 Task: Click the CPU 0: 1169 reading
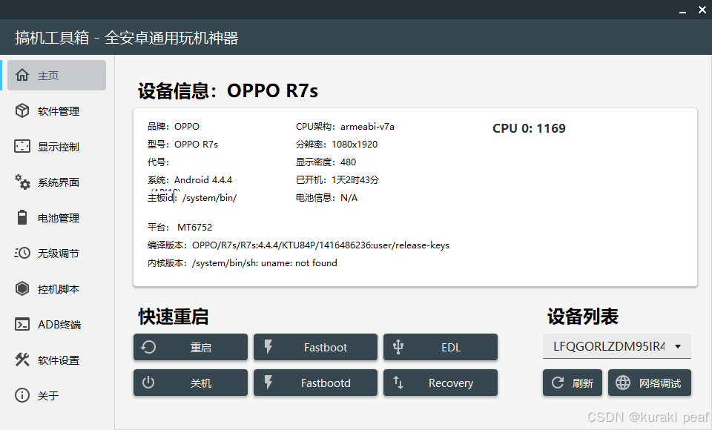(x=529, y=128)
